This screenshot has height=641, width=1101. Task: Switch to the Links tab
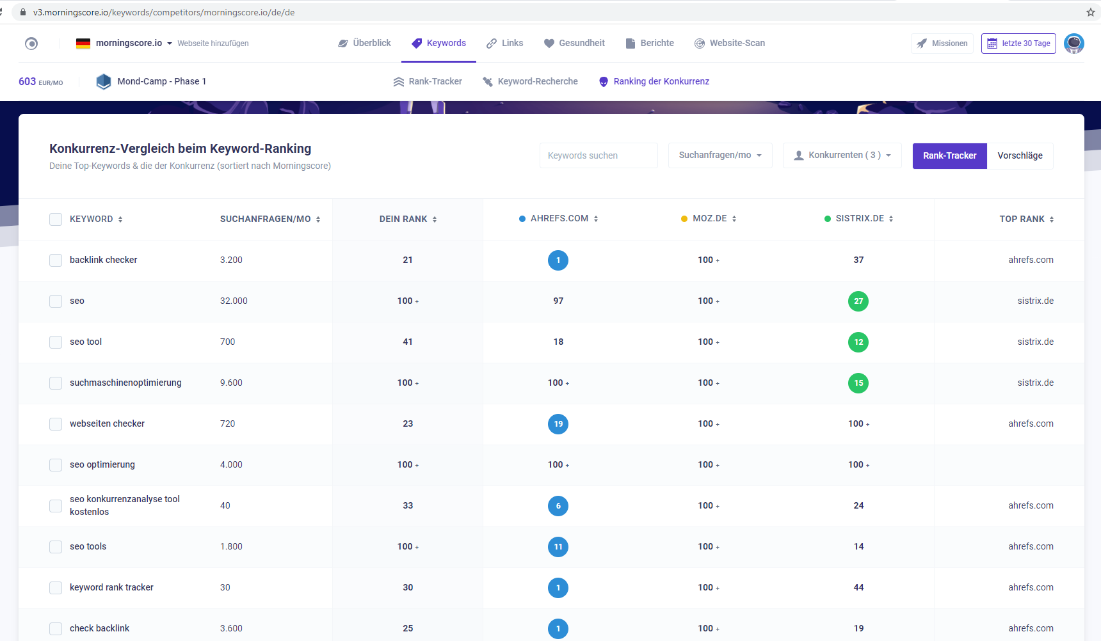[x=505, y=43]
